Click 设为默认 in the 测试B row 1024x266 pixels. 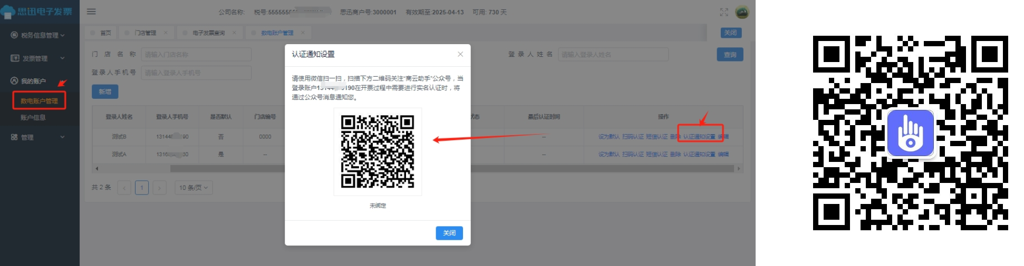608,137
